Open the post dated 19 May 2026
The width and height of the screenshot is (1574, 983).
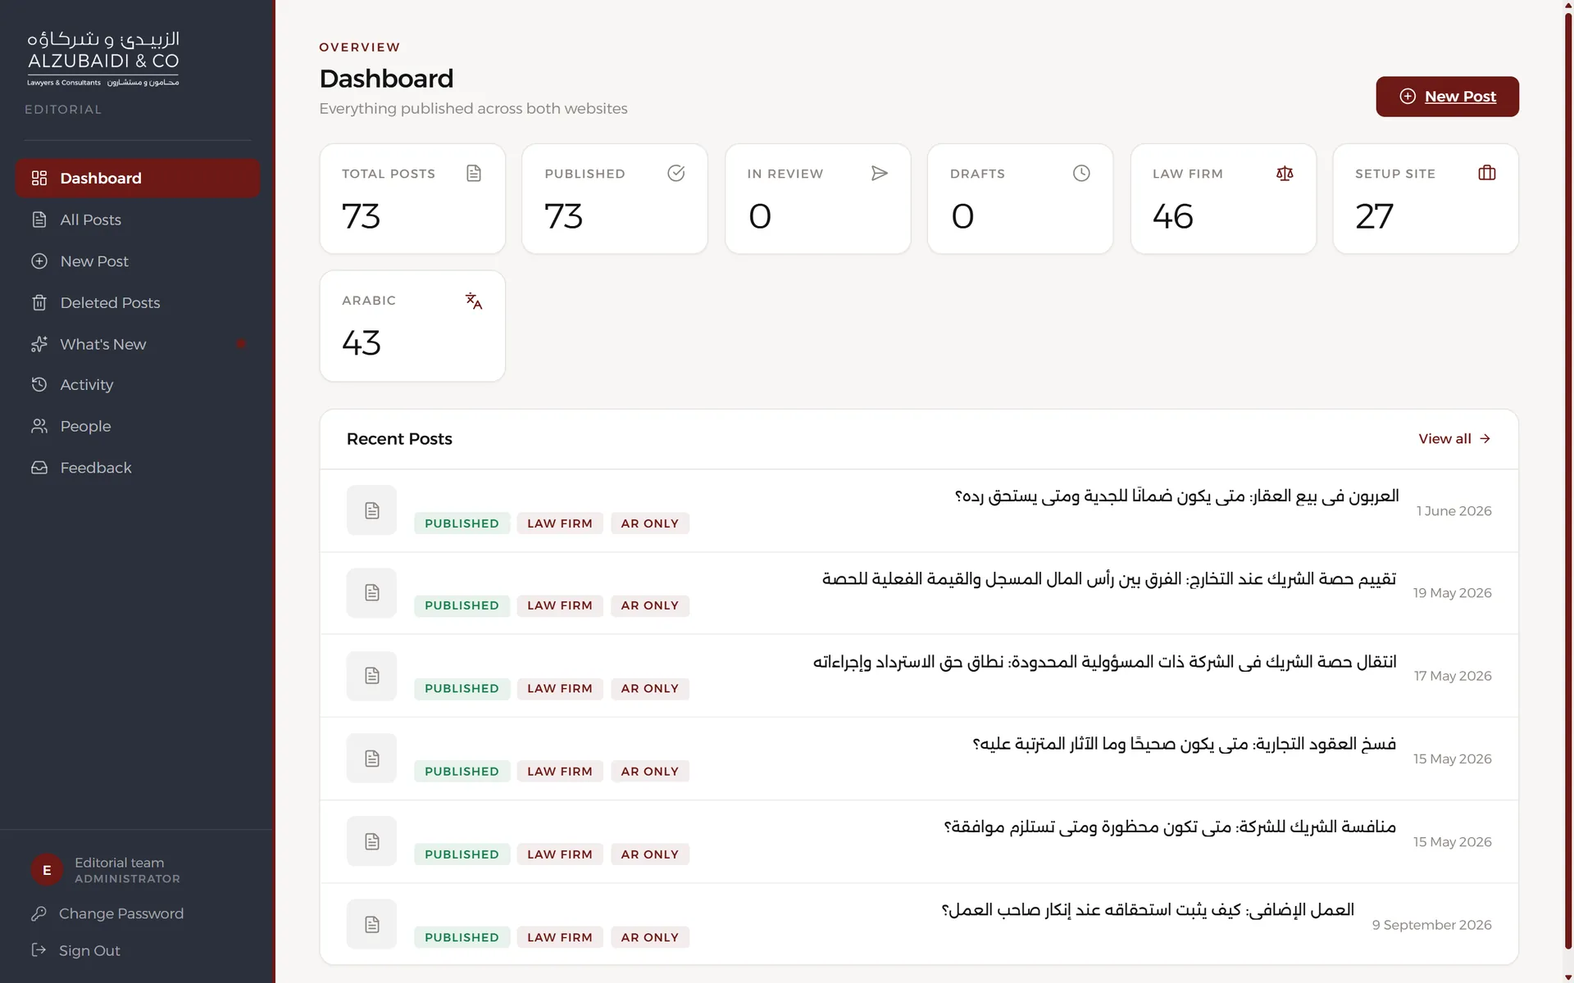[x=919, y=593]
